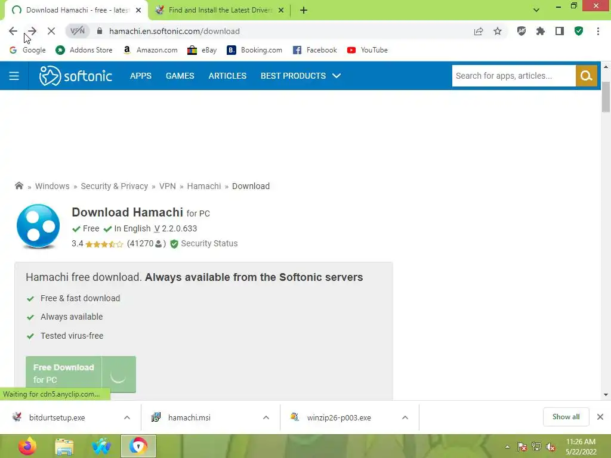
Task: Click the Action Center flag tray icon
Action: click(x=522, y=447)
